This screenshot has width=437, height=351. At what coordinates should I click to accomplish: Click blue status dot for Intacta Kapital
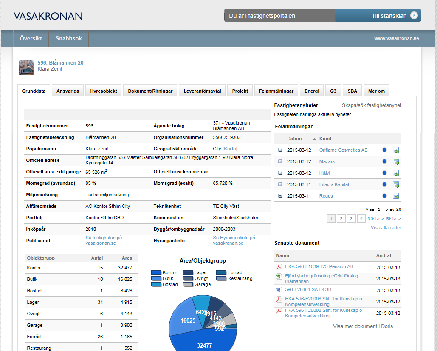coord(385,184)
